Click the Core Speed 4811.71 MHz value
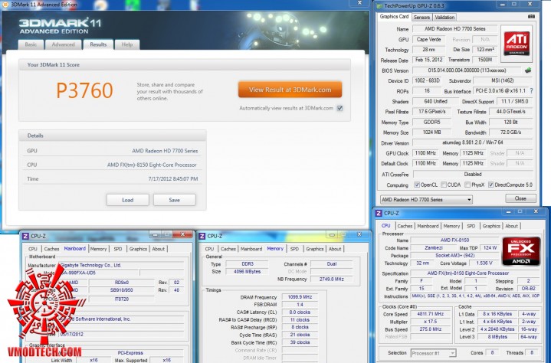 [430, 314]
